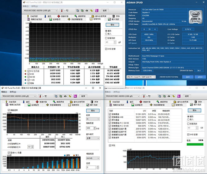Screen dimensions: 207x174
Task: Camera icon in File Benchmark window toolbar
Action: [x=65, y=96]
